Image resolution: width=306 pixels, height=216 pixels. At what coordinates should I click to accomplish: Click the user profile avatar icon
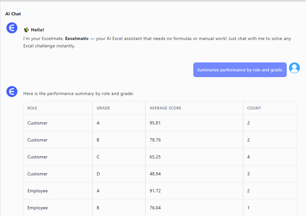(x=294, y=68)
